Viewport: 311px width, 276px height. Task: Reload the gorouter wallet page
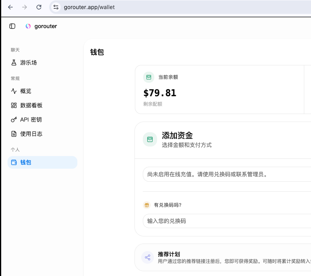pos(39,7)
